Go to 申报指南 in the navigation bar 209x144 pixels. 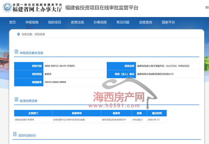tap(32, 22)
